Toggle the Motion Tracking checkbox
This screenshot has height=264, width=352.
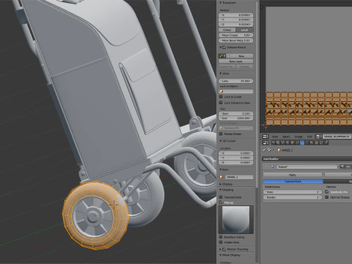coord(224,249)
